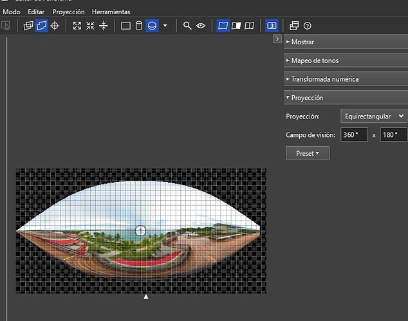
Task: Choose the spherical equirectangular projection icon
Action: (152, 26)
